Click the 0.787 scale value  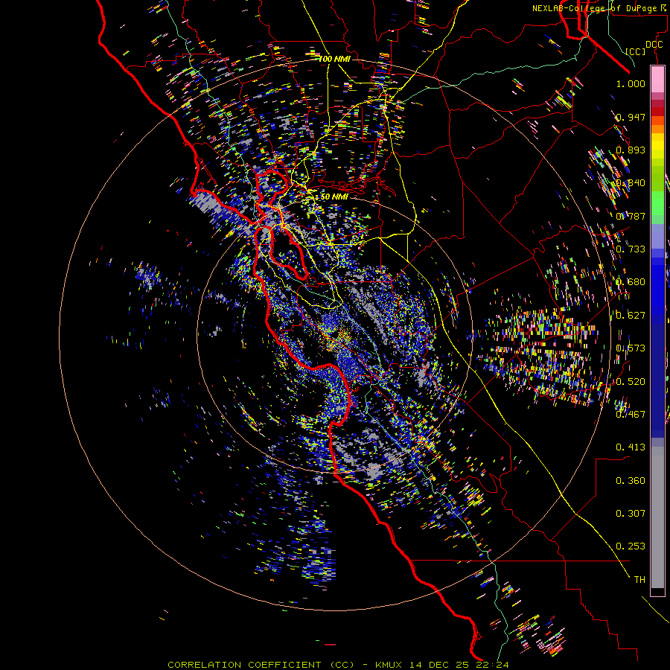(631, 216)
